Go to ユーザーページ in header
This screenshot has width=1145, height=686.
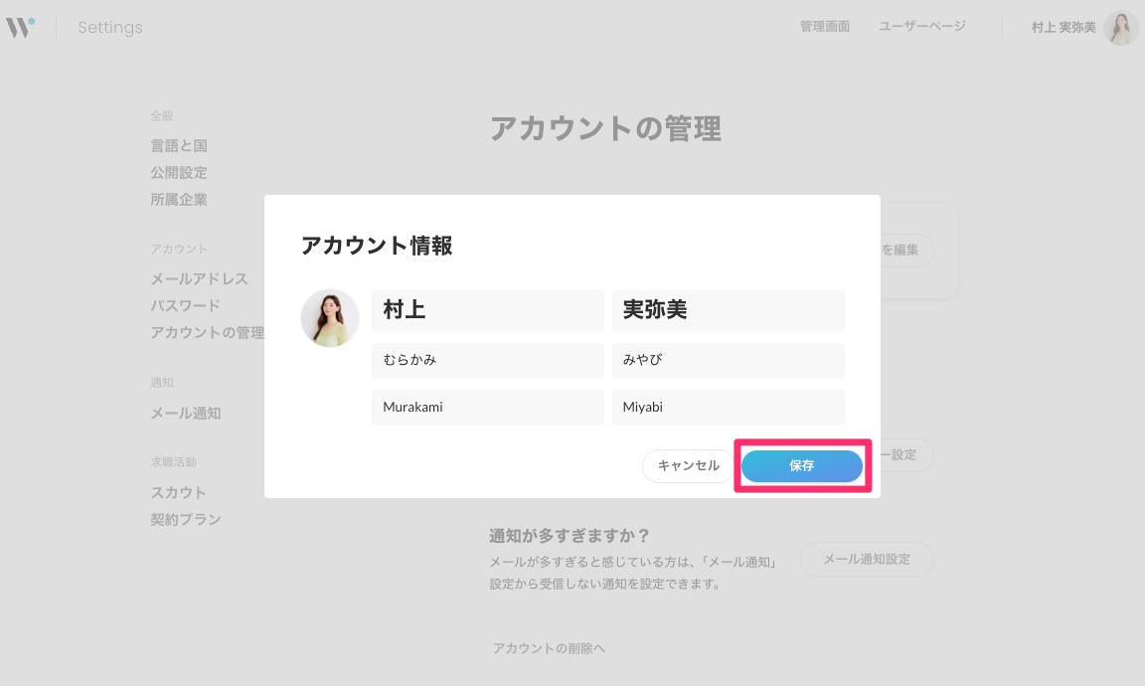pos(921,27)
